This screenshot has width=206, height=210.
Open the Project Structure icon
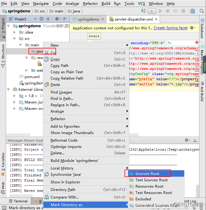tap(193, 11)
